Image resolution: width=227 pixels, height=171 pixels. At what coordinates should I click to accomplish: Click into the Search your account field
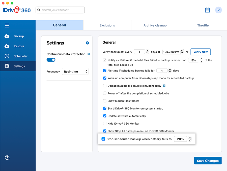tap(60, 10)
